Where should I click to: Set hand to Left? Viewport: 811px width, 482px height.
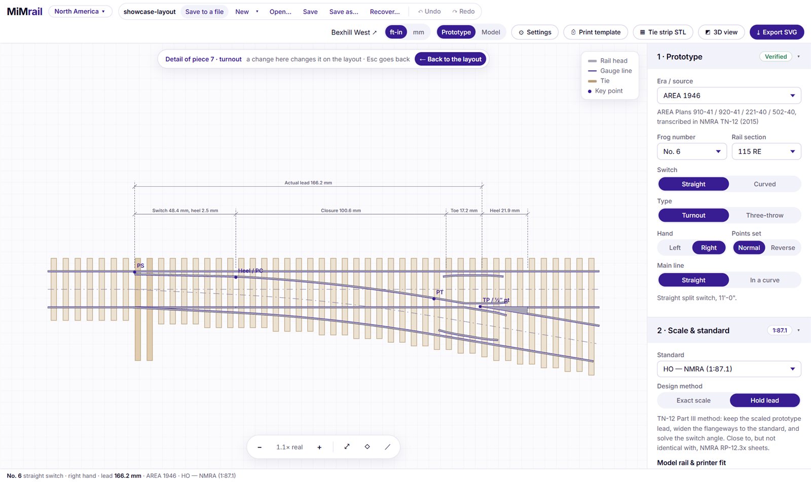point(675,248)
